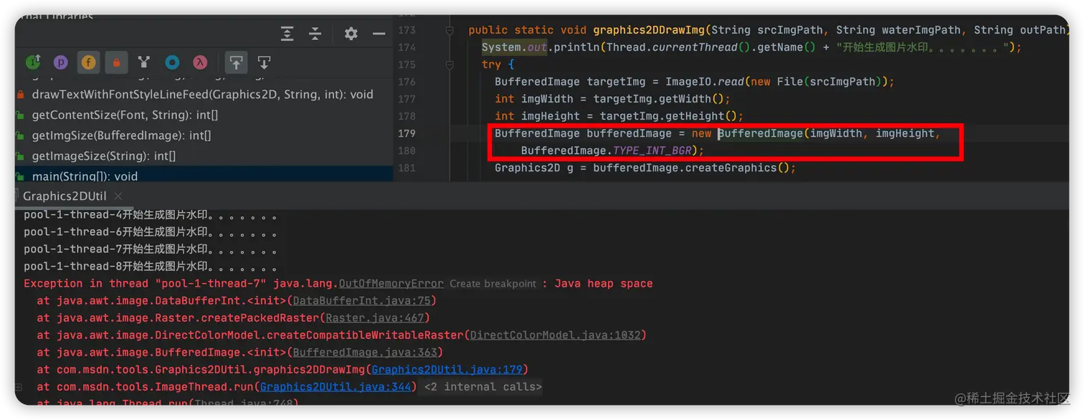Toggle Show Fields orange f filter
1084x420 pixels.
pos(88,62)
